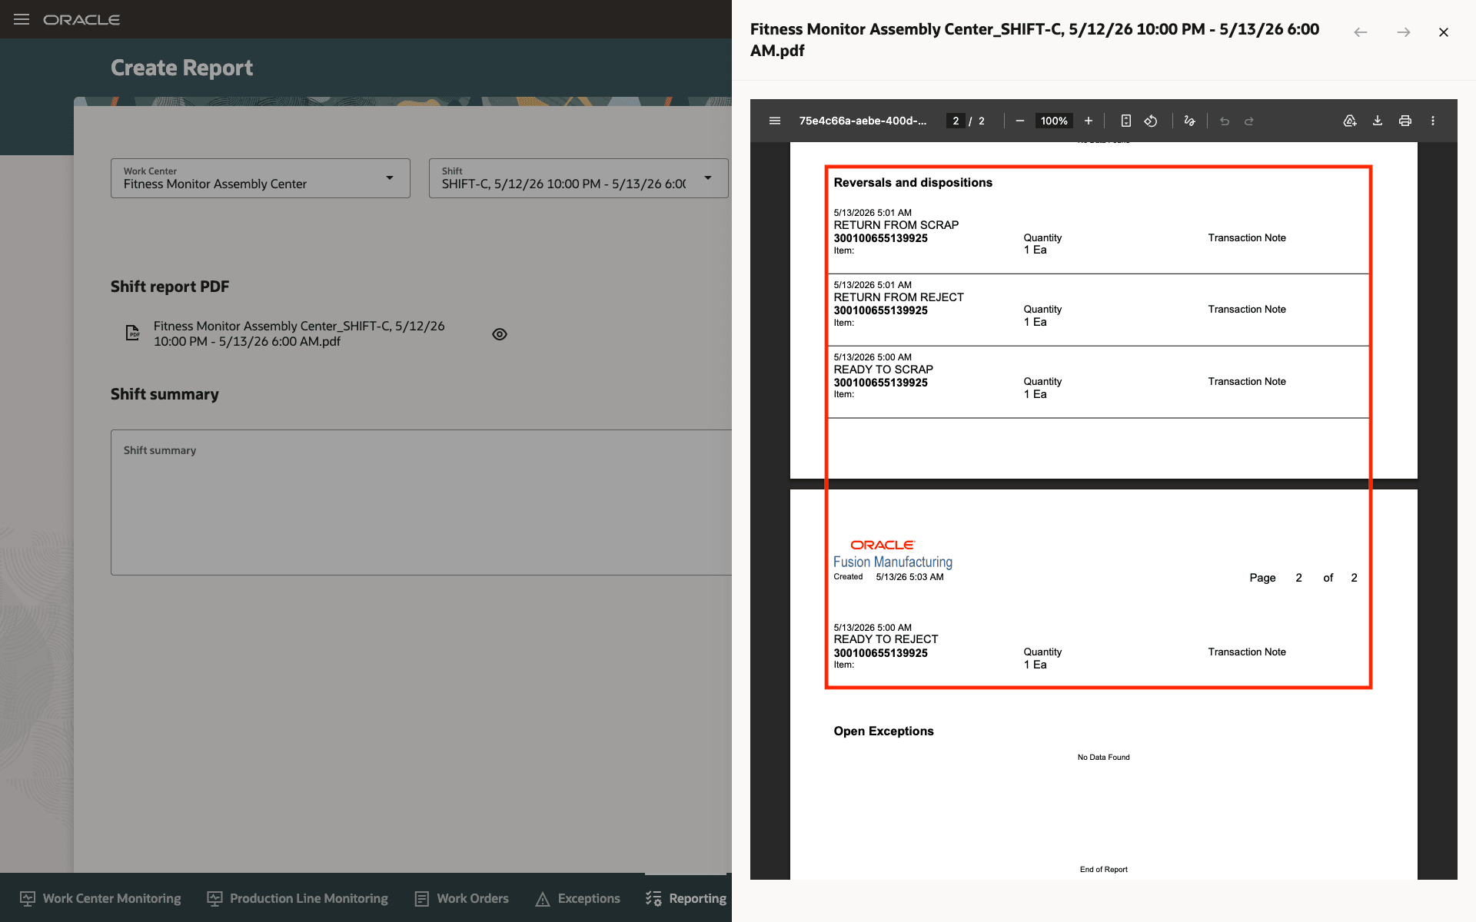Edit the PDF page number field
Image resolution: width=1476 pixels, height=922 pixels.
pyautogui.click(x=956, y=121)
